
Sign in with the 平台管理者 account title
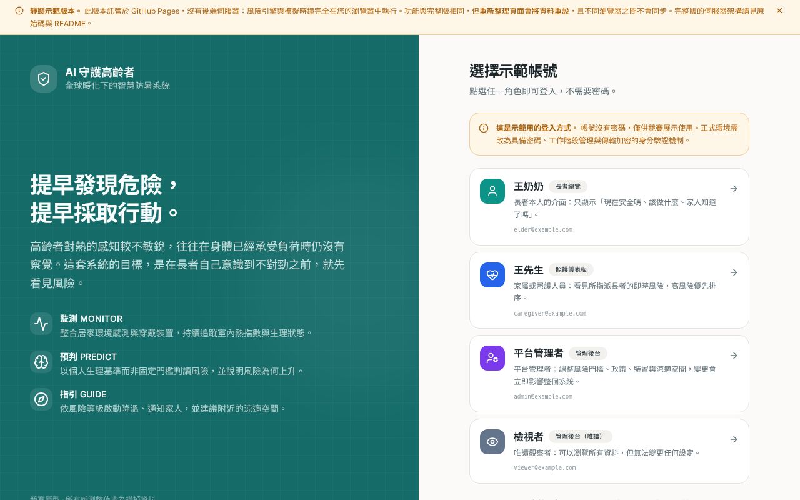[x=539, y=353]
